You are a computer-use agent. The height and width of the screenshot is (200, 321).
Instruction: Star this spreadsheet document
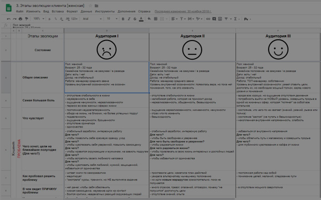(90, 6)
